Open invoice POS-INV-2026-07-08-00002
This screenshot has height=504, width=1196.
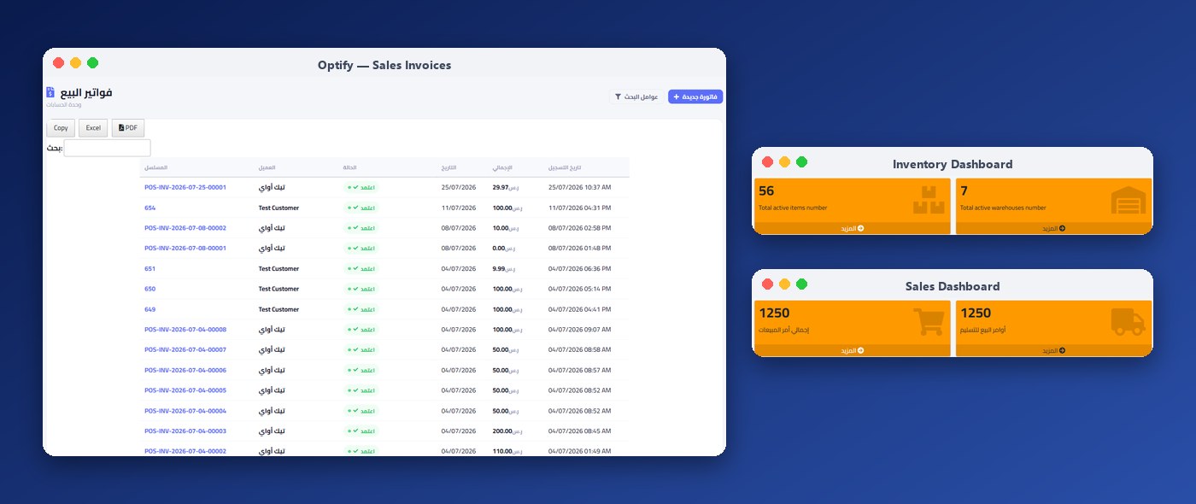point(185,228)
